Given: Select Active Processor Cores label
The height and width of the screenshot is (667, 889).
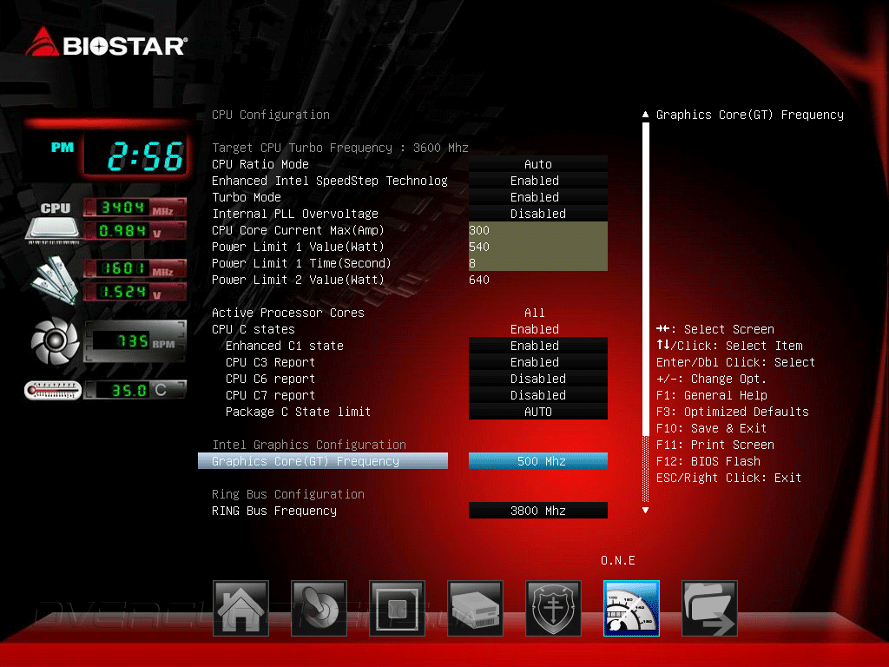Looking at the screenshot, I should click(x=288, y=313).
